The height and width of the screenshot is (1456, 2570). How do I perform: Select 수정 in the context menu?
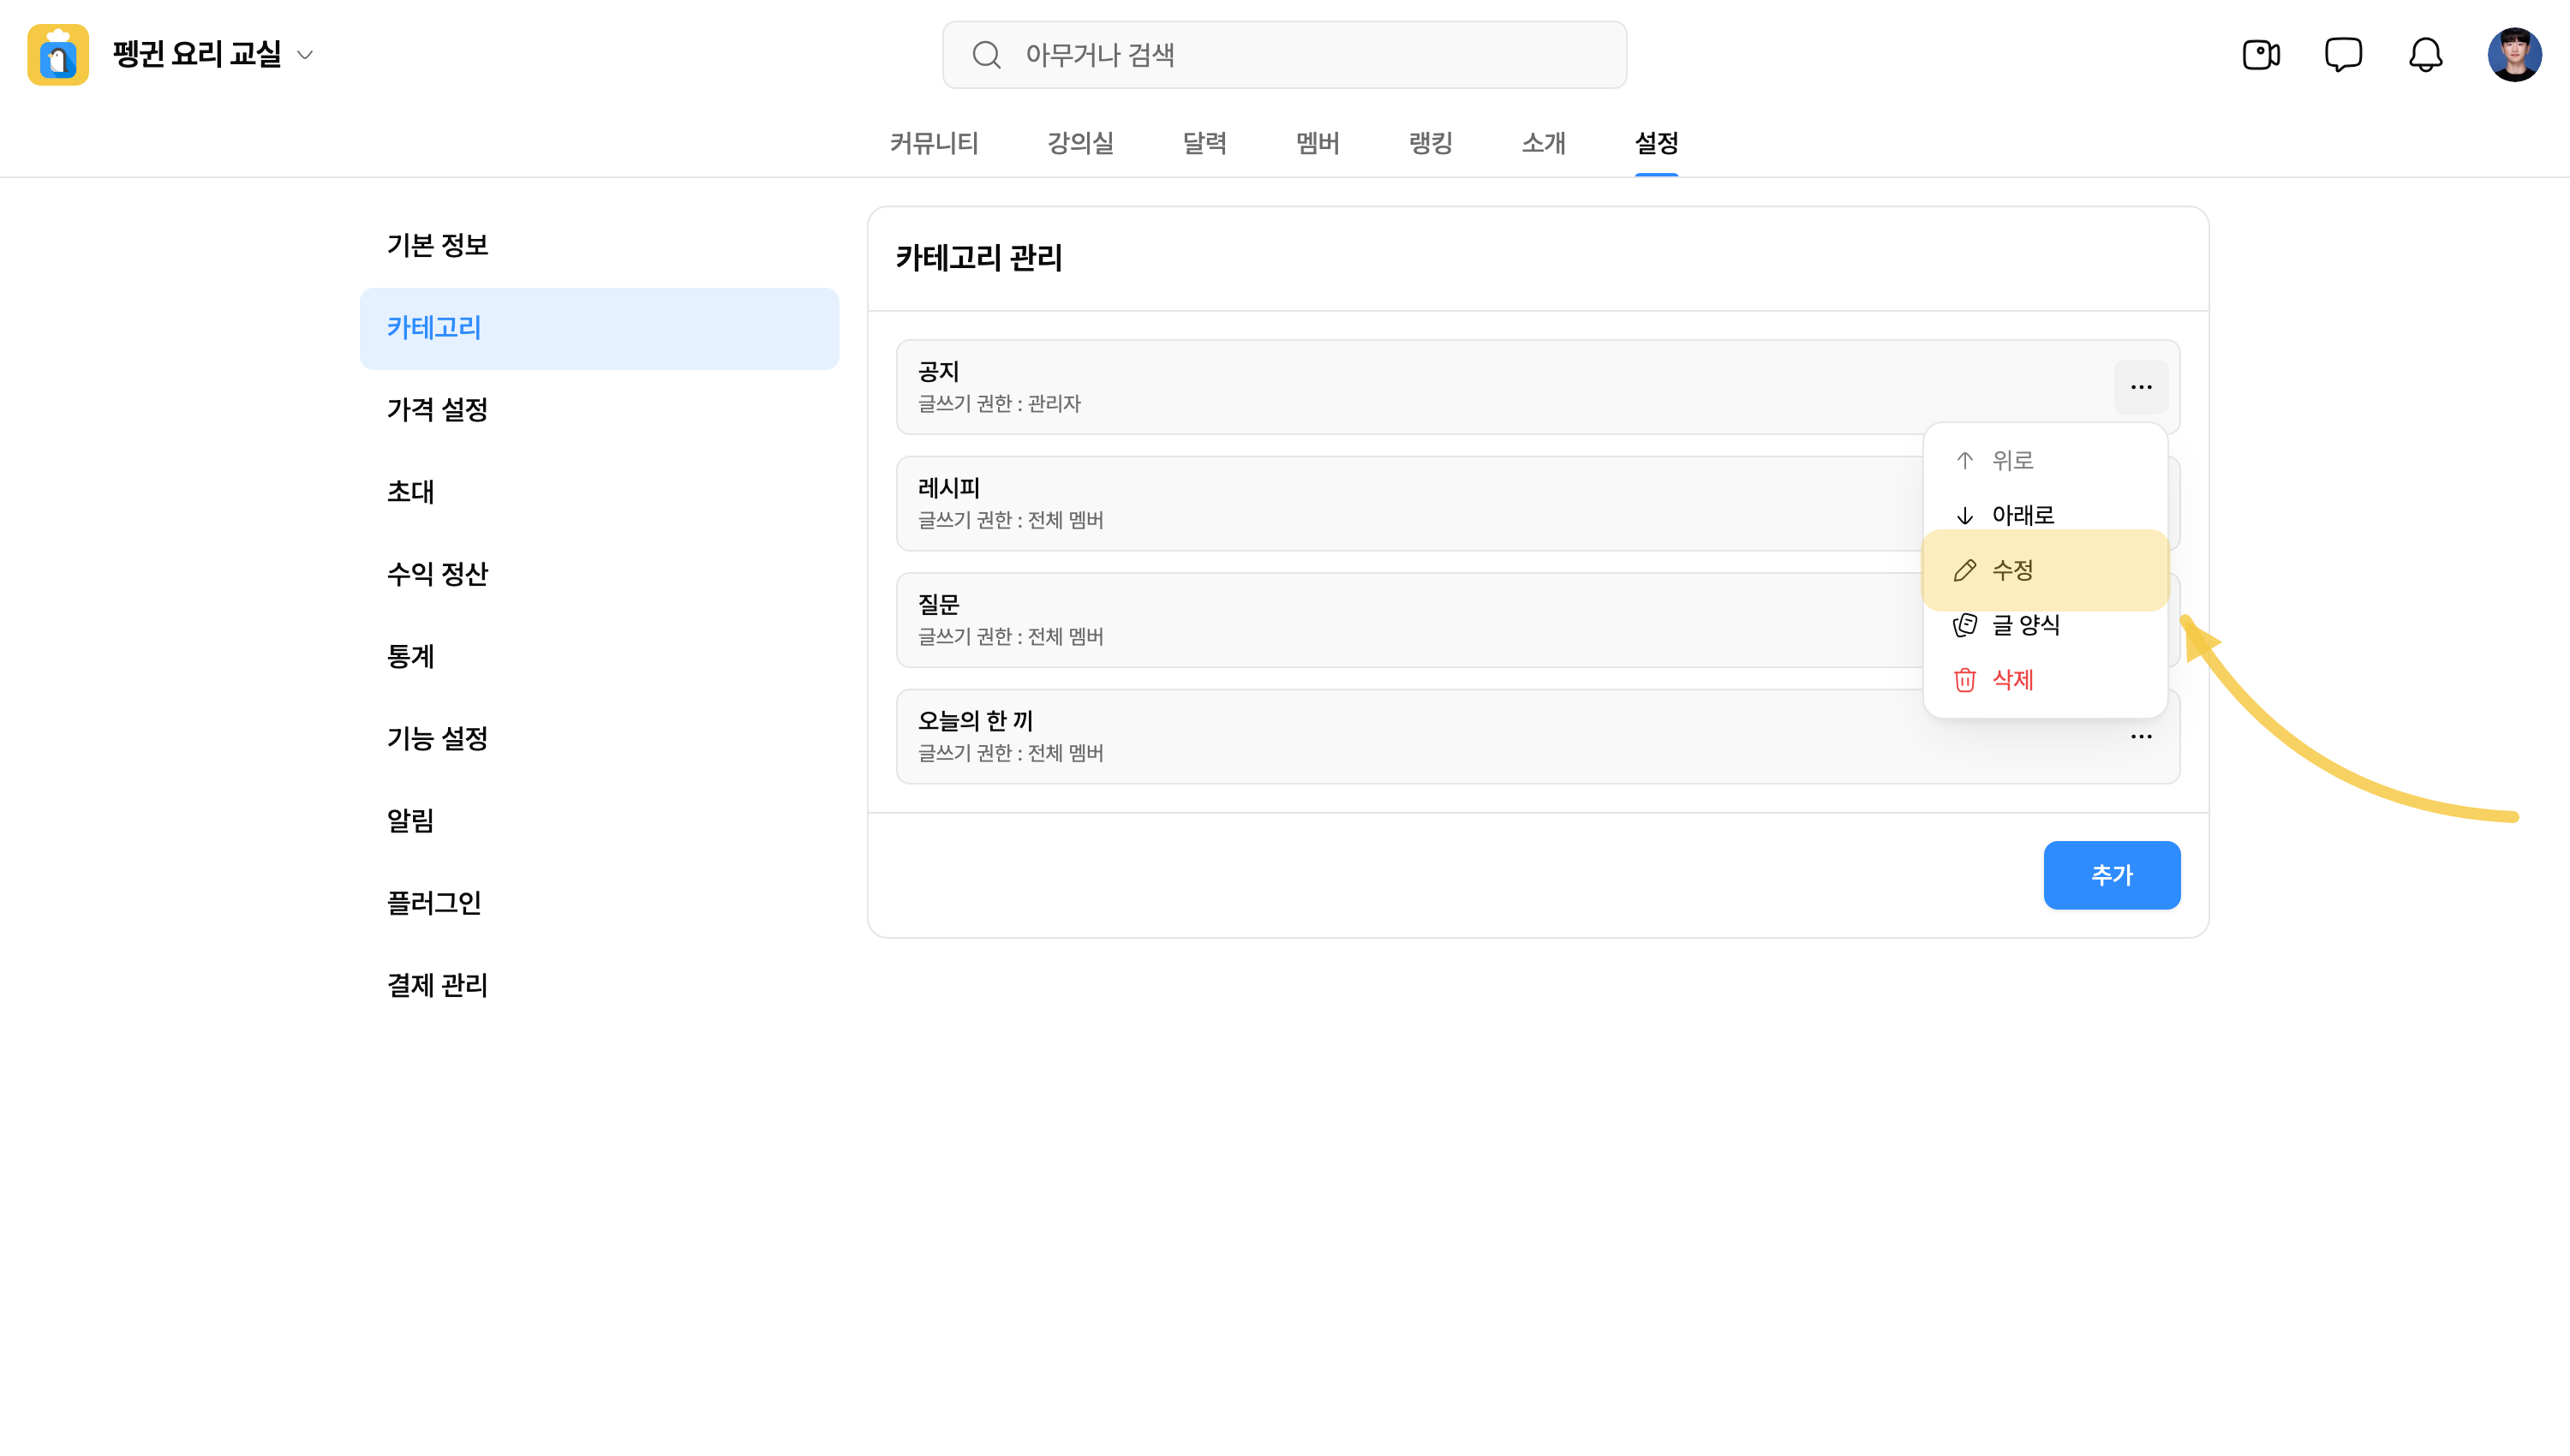click(2045, 570)
